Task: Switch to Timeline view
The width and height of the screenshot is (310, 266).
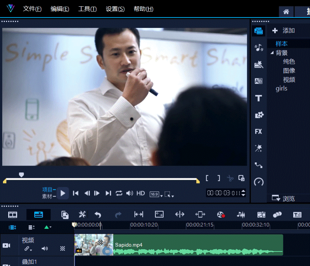Action: pyautogui.click(x=39, y=215)
